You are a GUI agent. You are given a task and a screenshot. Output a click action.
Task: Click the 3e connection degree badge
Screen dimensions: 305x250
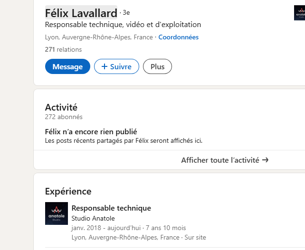126,13
